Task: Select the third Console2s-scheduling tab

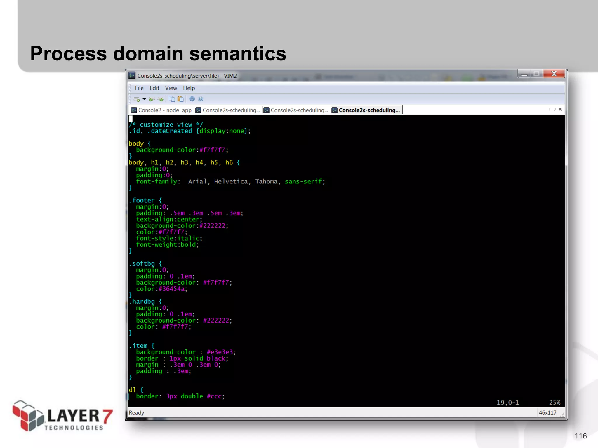Action: tap(296, 110)
